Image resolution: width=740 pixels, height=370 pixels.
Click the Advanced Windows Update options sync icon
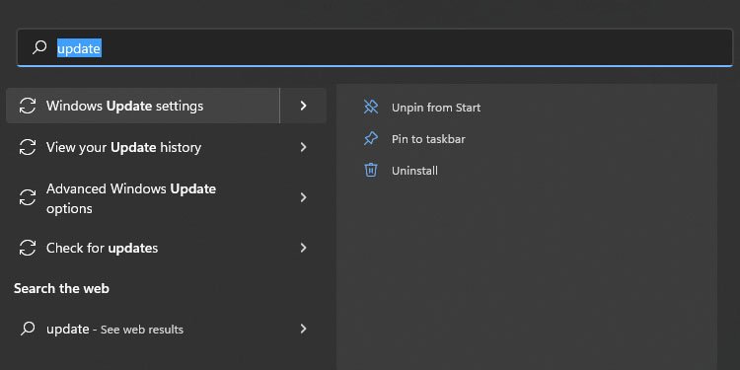coord(28,197)
